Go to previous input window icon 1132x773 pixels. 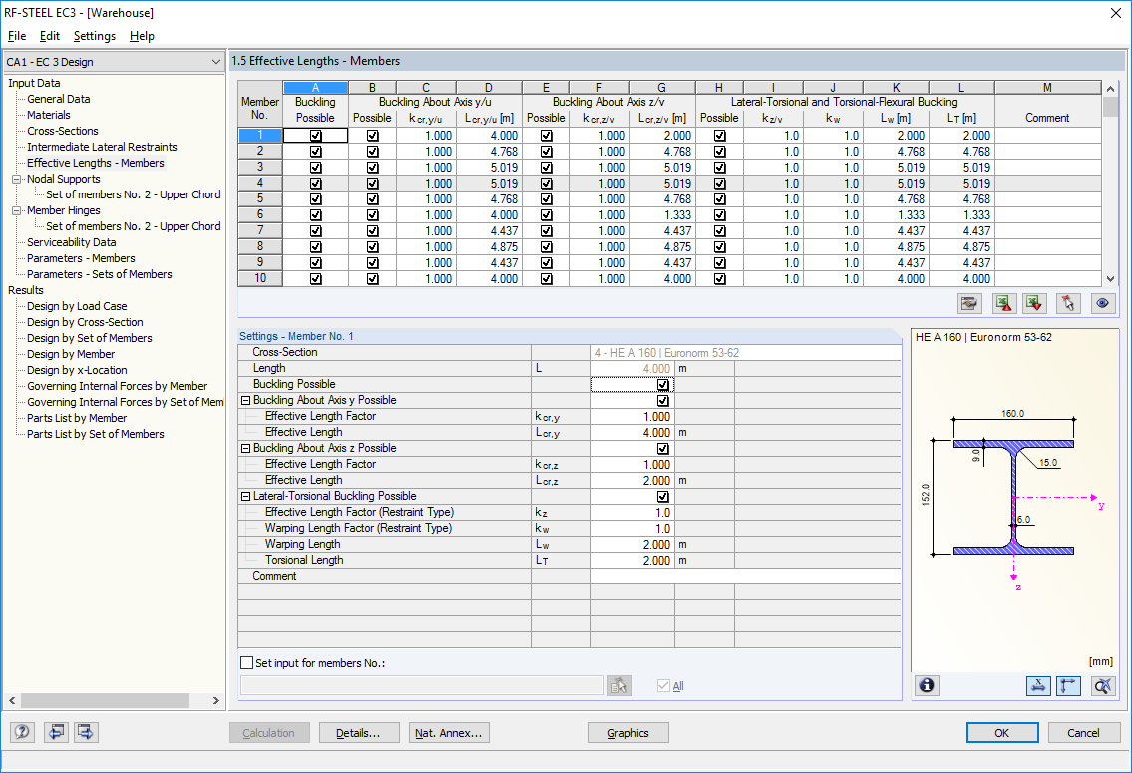(56, 732)
